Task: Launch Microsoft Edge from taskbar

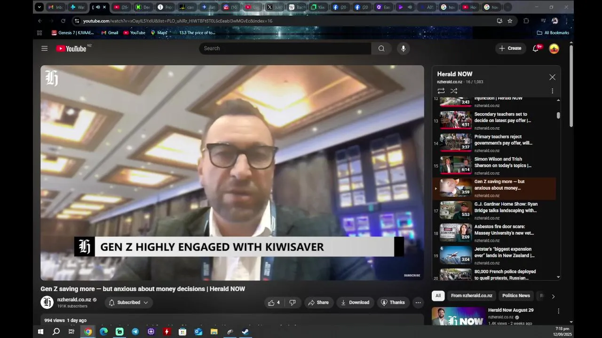Action: tap(103, 331)
